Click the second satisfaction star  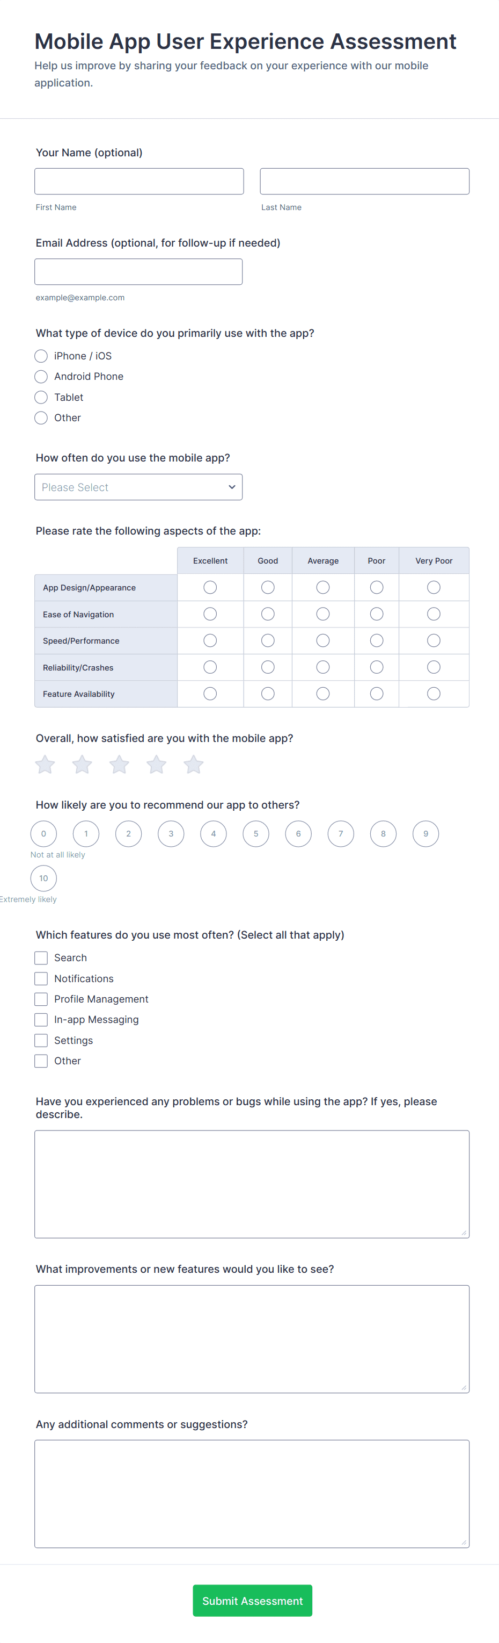[82, 765]
